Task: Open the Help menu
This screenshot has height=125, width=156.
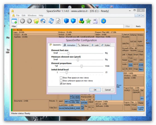Action: (x=41, y=15)
